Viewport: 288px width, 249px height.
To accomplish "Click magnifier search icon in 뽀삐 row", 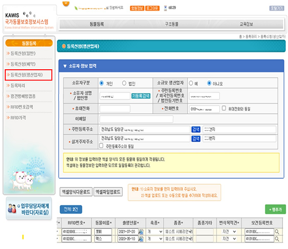I will (x=277, y=232).
